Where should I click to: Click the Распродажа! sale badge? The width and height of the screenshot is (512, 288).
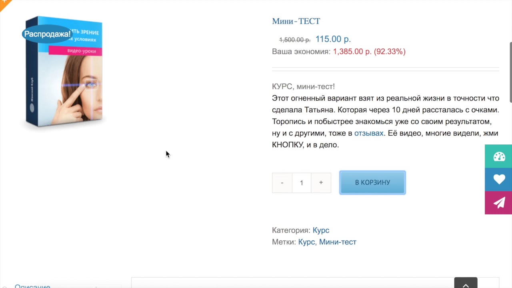[x=47, y=34]
